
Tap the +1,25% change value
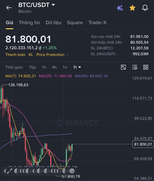pyautogui.click(x=50, y=48)
